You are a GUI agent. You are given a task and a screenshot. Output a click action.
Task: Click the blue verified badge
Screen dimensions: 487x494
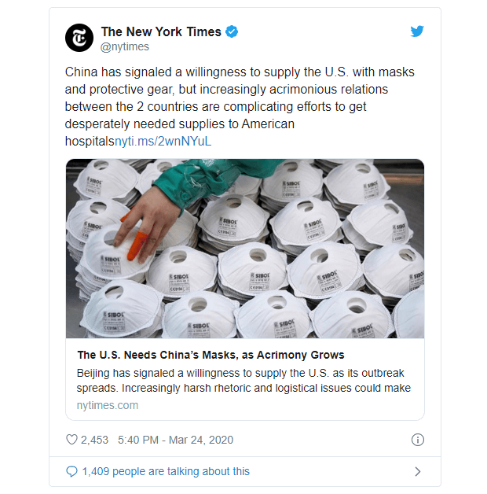(x=232, y=31)
